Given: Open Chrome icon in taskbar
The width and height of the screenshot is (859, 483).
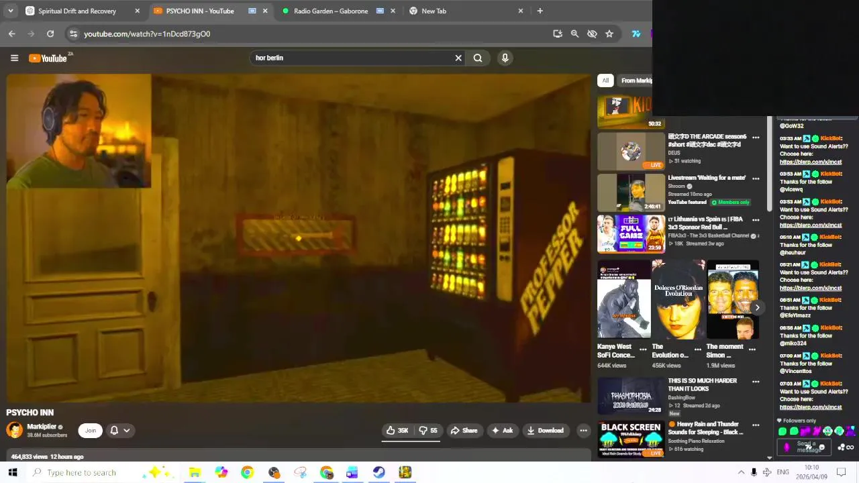Looking at the screenshot, I should point(247,472).
